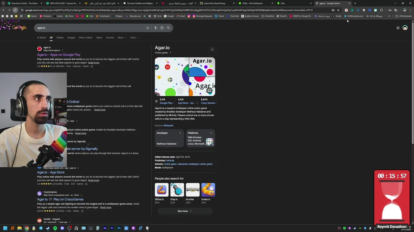414x232 pixels.
Task: Start voice search with the microphone icon
Action: [156, 28]
